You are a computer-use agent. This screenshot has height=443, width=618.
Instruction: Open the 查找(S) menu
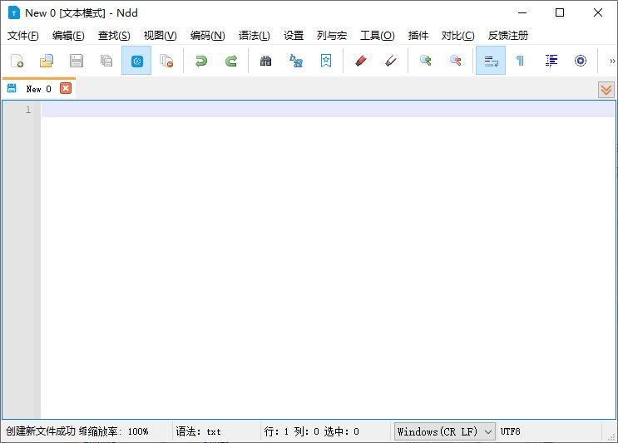114,36
